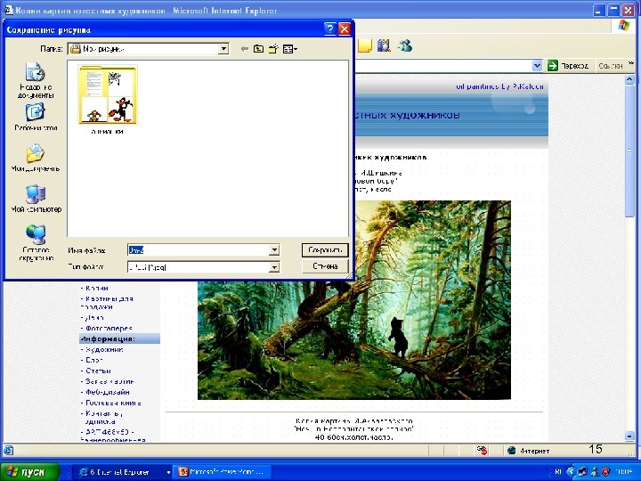Screen dimensions: 641x481
Task: Open the Статьи sidebar link
Action: point(98,371)
